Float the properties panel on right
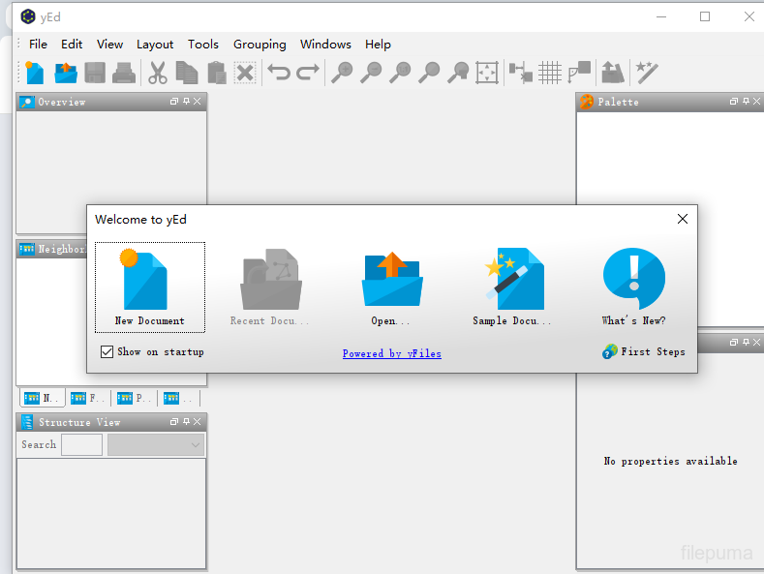This screenshot has height=574, width=764. (734, 343)
